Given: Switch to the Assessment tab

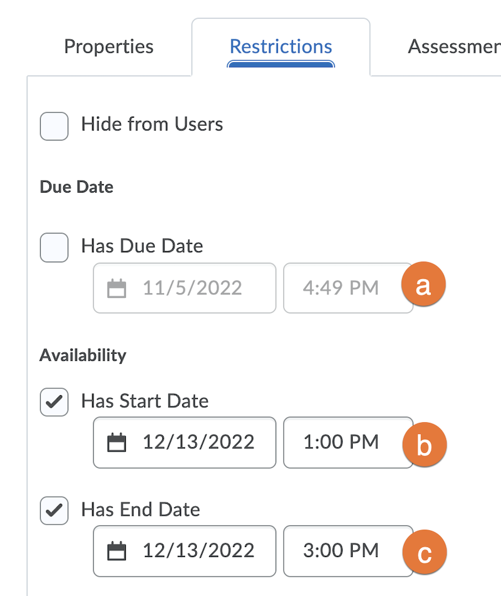Looking at the screenshot, I should click(x=454, y=47).
